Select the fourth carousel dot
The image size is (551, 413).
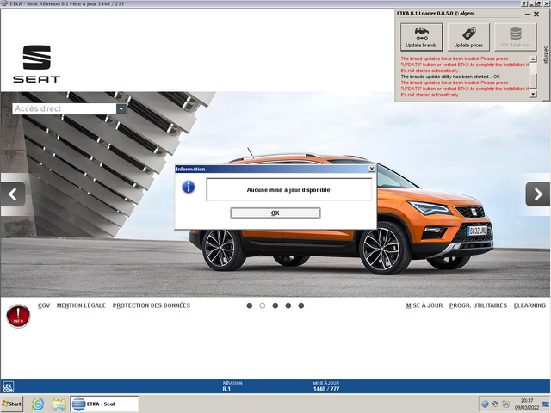[x=288, y=305]
